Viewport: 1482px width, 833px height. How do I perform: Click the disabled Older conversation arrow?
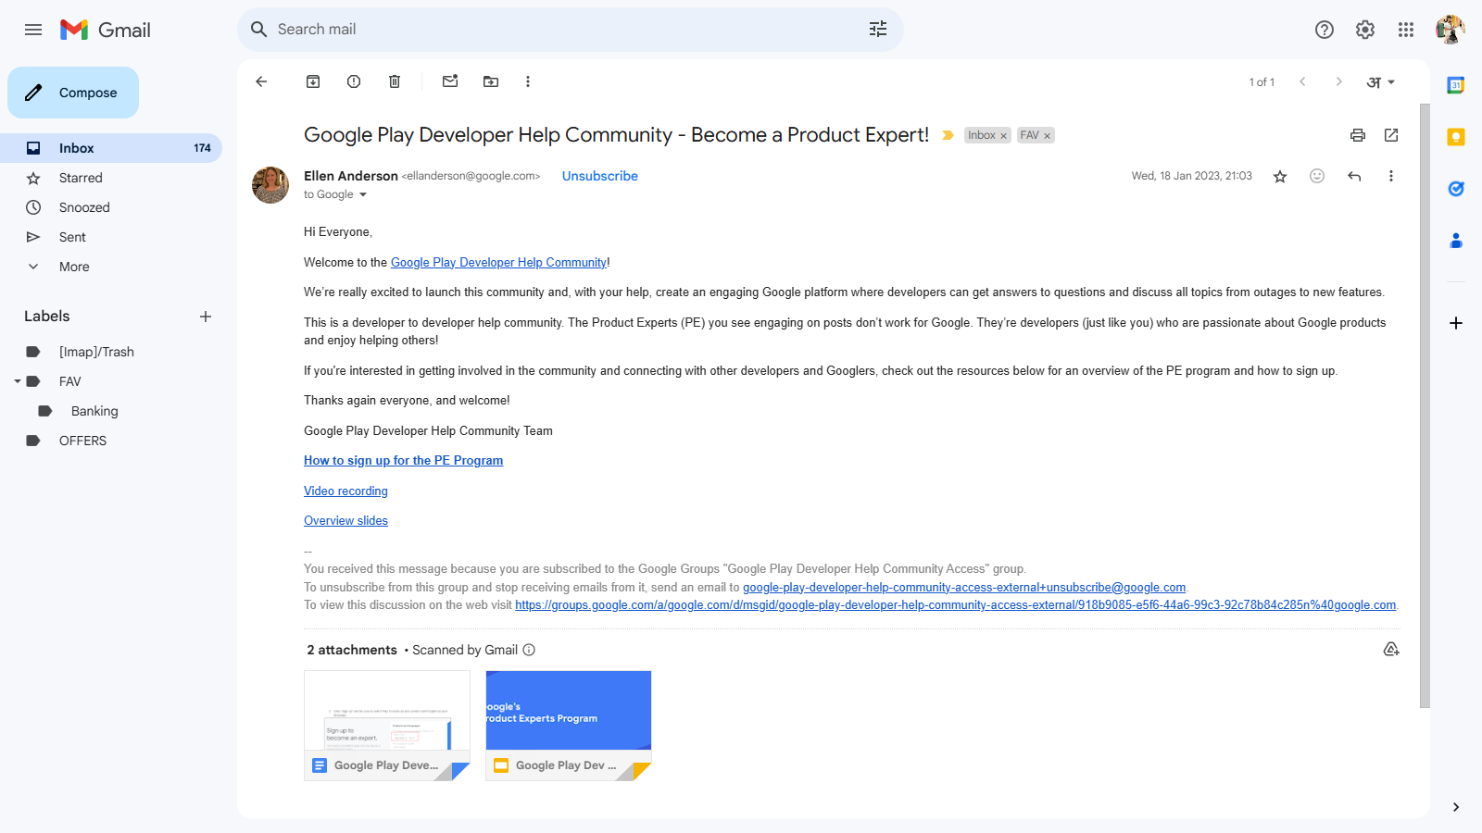point(1338,81)
